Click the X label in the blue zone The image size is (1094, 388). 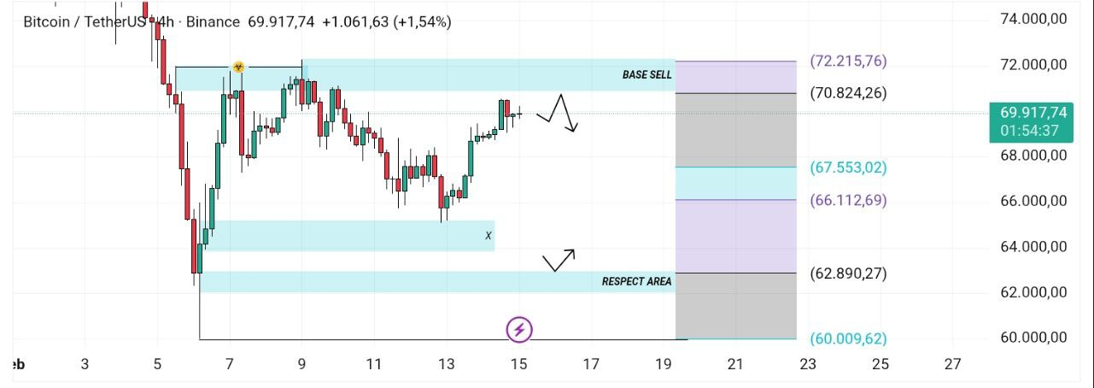click(488, 236)
